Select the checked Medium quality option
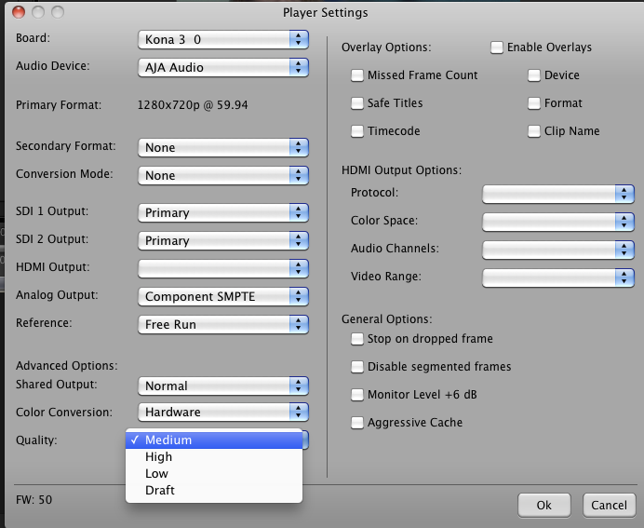Viewport: 644px width, 528px height. (168, 440)
